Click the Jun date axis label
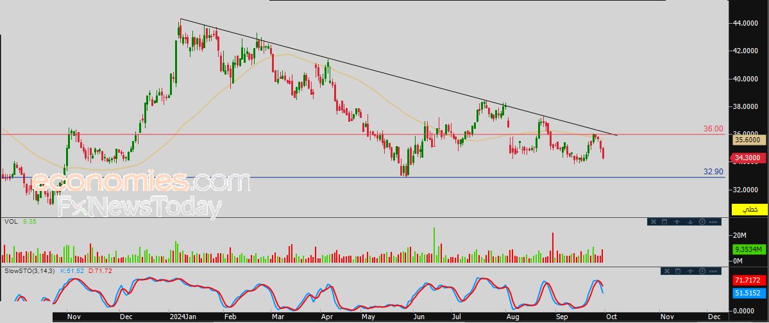The width and height of the screenshot is (769, 323). 419,317
